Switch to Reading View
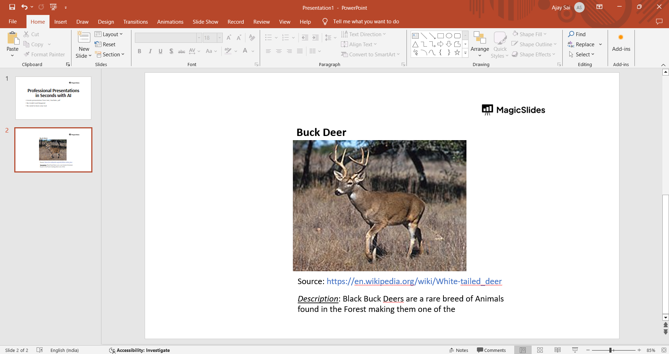This screenshot has height=354, width=669. 557,350
